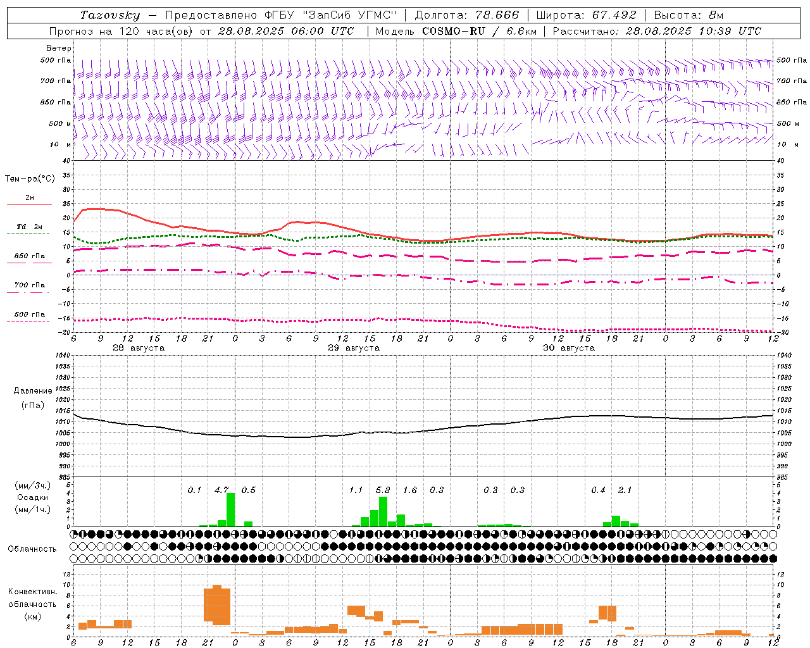Click the Давление panel label
810x648 pixels.
pyautogui.click(x=33, y=391)
